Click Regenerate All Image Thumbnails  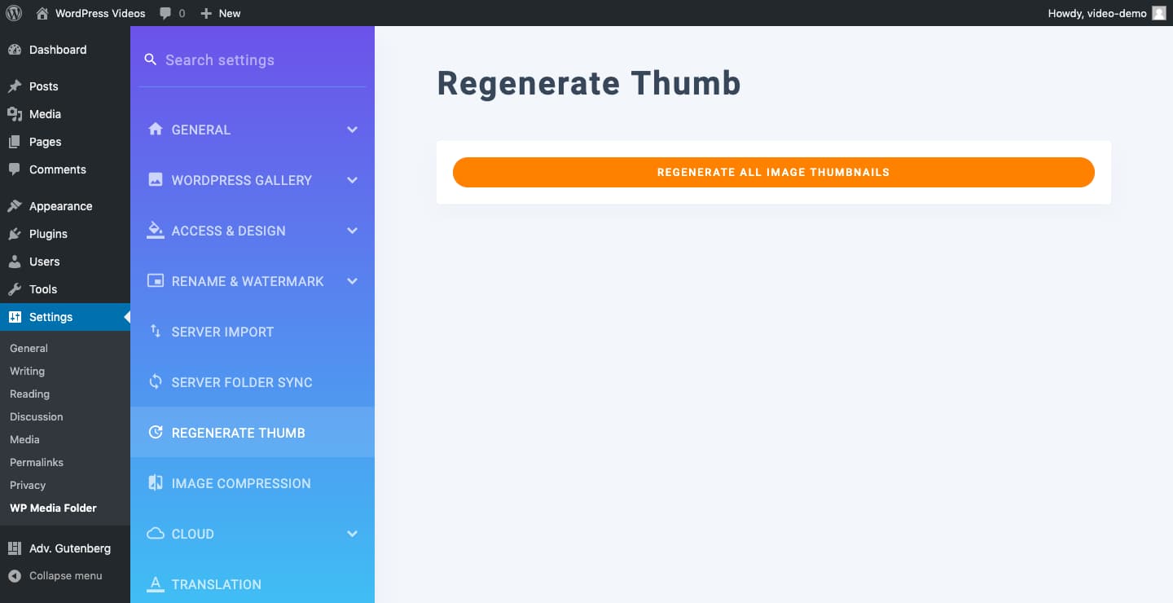click(x=773, y=172)
